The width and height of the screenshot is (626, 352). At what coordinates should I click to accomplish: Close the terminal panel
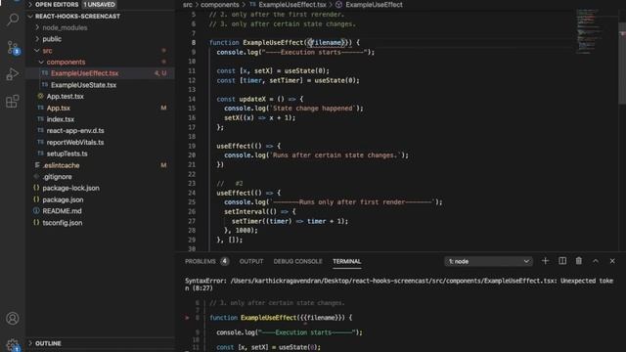pos(612,261)
